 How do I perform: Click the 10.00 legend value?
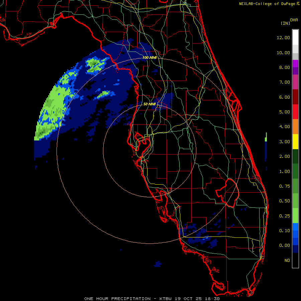click(283, 53)
